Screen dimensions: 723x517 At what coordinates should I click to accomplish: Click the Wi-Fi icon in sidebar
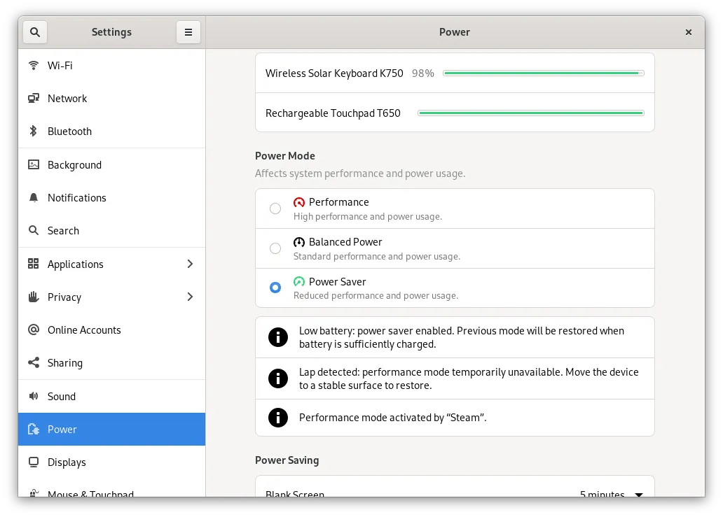click(34, 66)
